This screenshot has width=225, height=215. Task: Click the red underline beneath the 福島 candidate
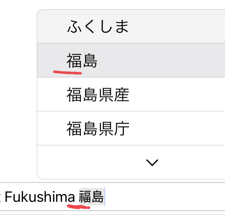pyautogui.click(x=67, y=72)
